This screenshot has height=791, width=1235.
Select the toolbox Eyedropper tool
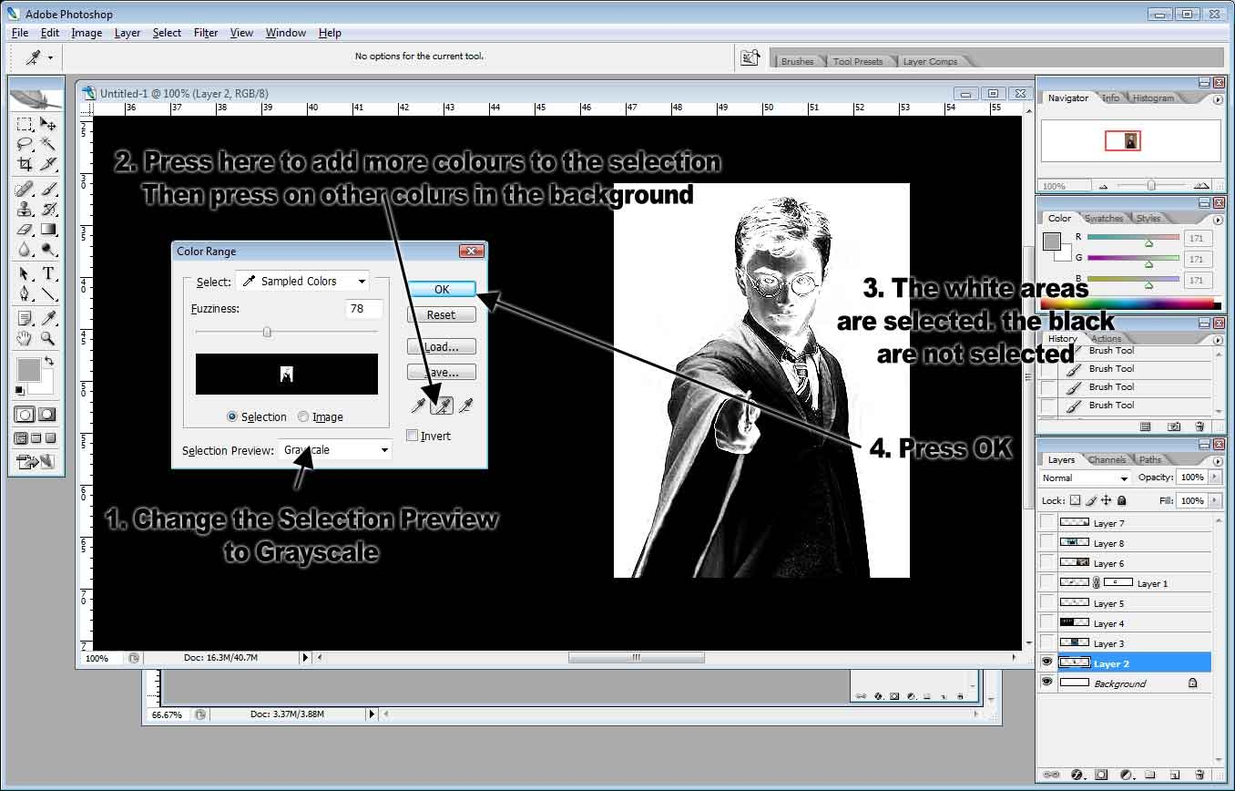point(48,319)
